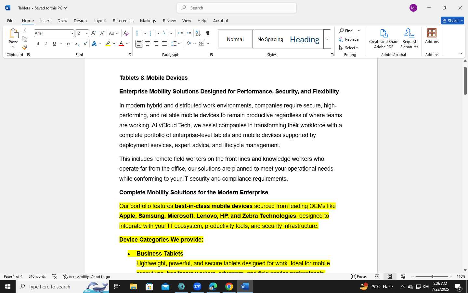Select the Format Painter brush
Viewport: 468px width, 293px height.
(25, 47)
